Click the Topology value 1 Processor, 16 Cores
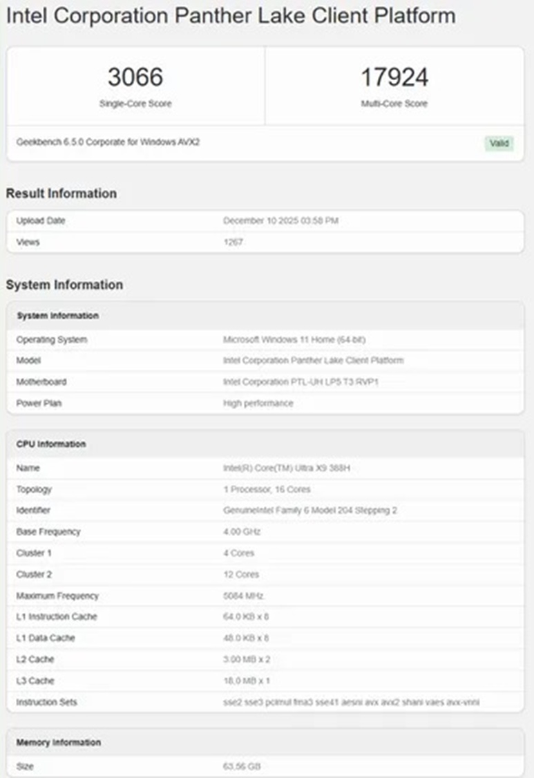This screenshot has width=534, height=778. coord(267,489)
